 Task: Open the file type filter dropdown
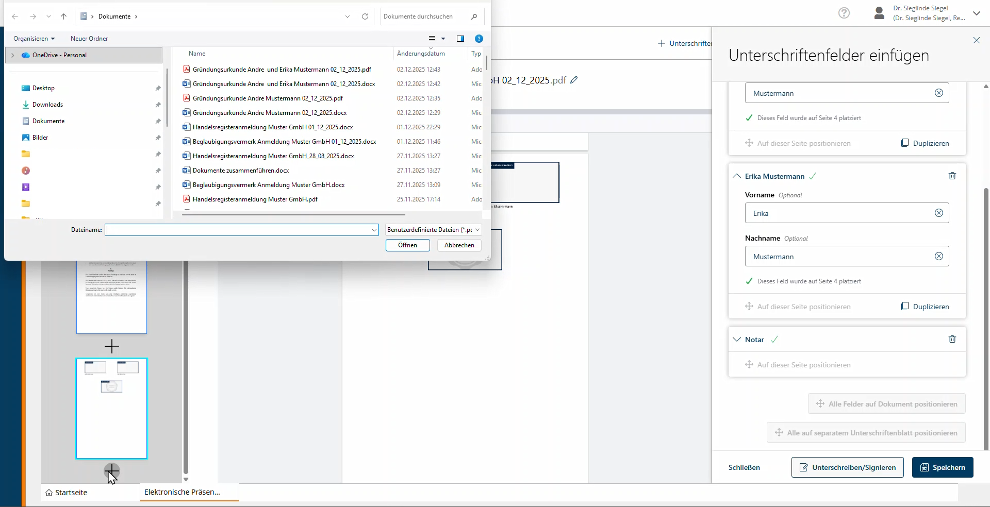[433, 230]
